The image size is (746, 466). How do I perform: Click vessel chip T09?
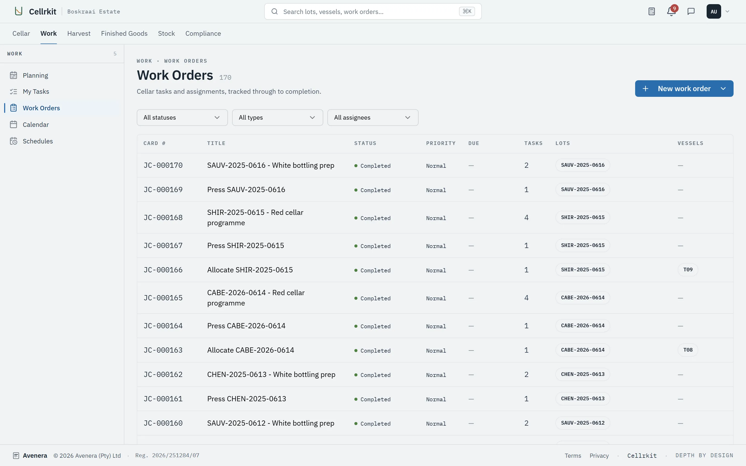688,270
